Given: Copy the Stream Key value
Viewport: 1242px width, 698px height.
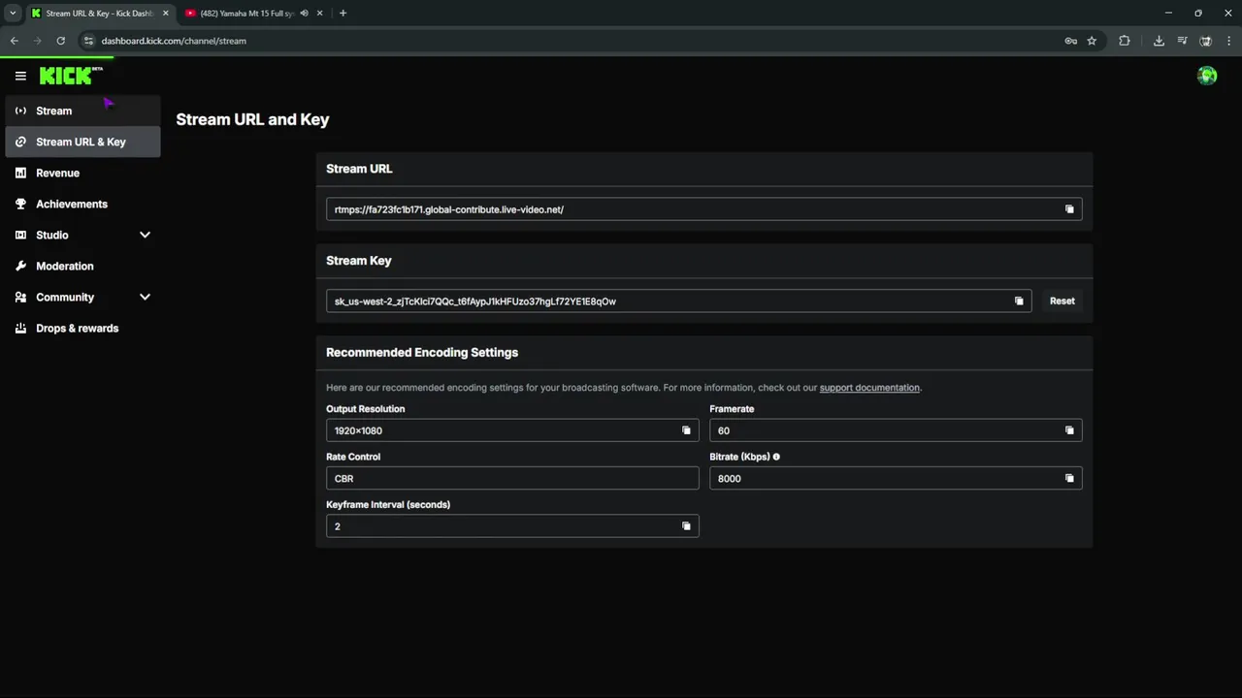Looking at the screenshot, I should (x=1019, y=301).
